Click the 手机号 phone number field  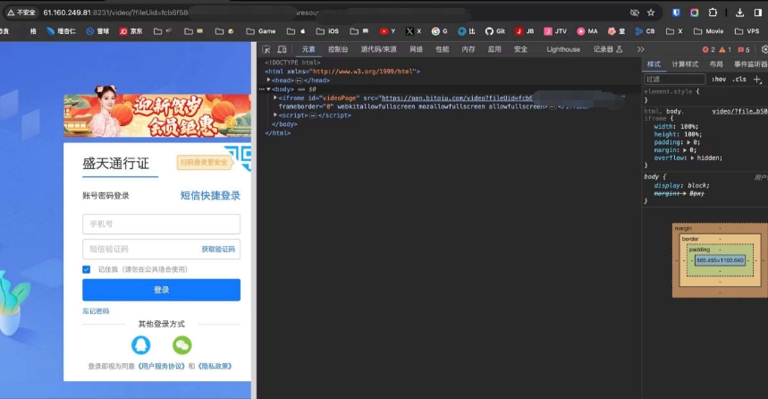(x=161, y=224)
